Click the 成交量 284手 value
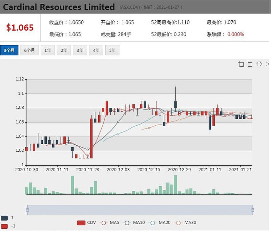 (124, 35)
